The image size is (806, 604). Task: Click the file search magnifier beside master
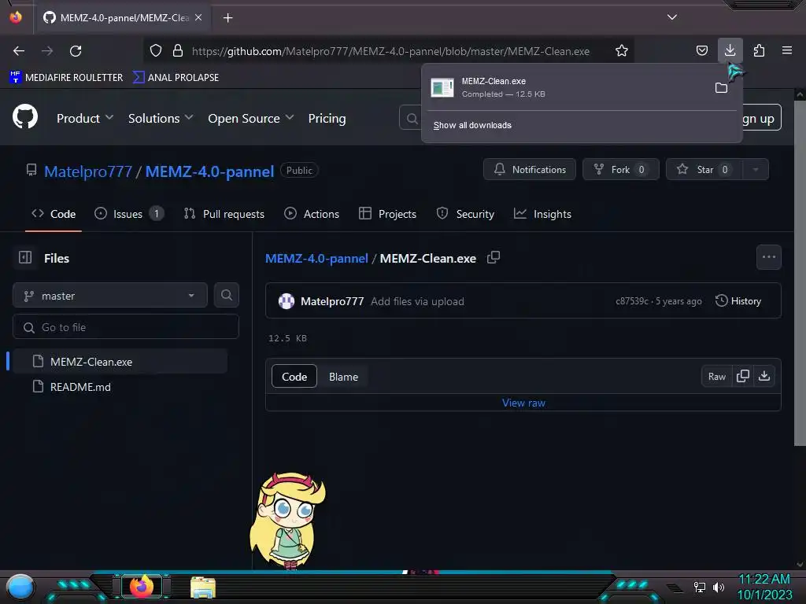226,296
